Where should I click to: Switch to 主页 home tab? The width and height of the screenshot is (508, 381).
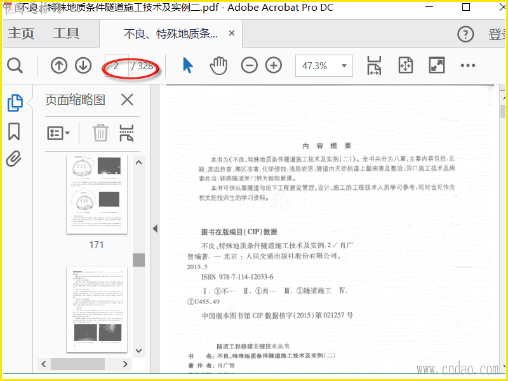pos(21,34)
